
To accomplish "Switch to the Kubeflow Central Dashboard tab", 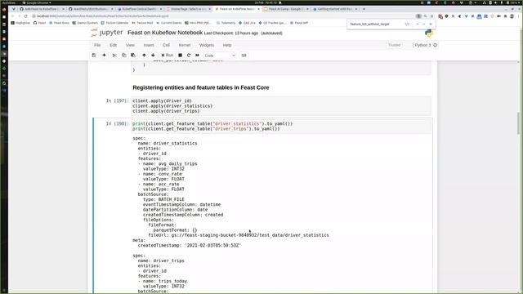I will [140, 9].
